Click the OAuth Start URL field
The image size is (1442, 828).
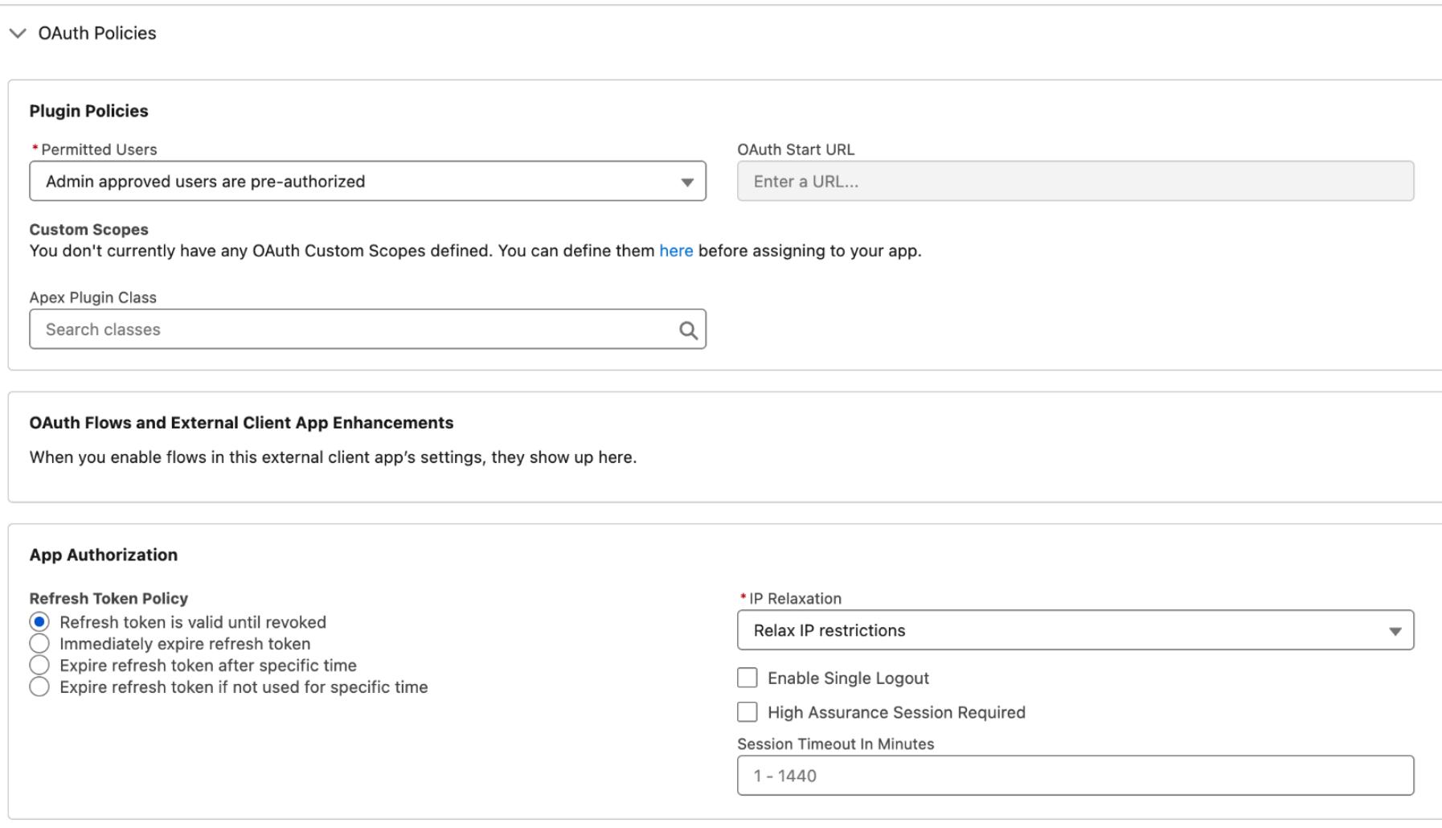tap(1075, 182)
